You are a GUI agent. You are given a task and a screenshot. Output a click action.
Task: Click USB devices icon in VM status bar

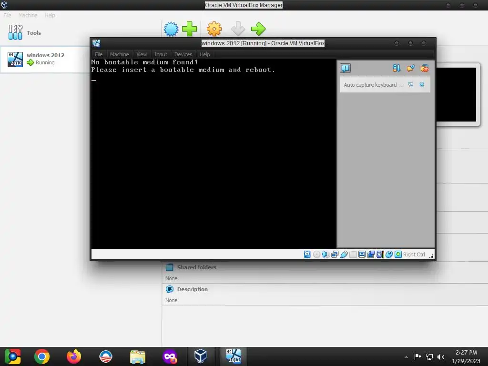tap(344, 254)
